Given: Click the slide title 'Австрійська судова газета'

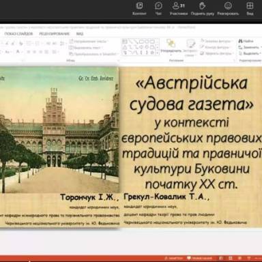Looking at the screenshot, I should 192,93.
